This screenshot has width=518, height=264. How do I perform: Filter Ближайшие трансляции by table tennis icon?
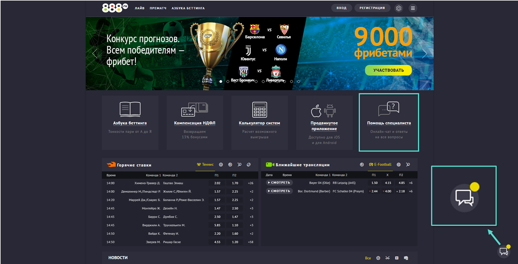coord(408,165)
